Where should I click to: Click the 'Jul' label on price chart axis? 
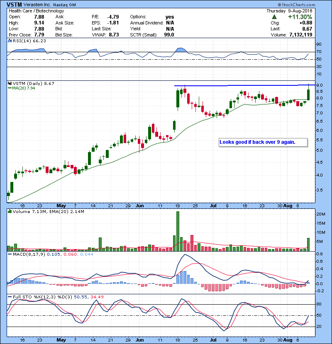pyautogui.click(x=213, y=206)
